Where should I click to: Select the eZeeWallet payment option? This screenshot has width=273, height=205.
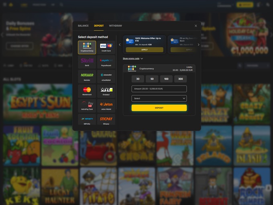pos(106,76)
